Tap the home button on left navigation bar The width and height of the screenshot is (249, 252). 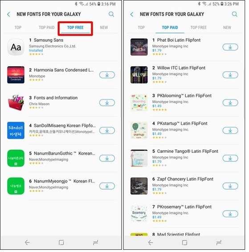coord(61,242)
